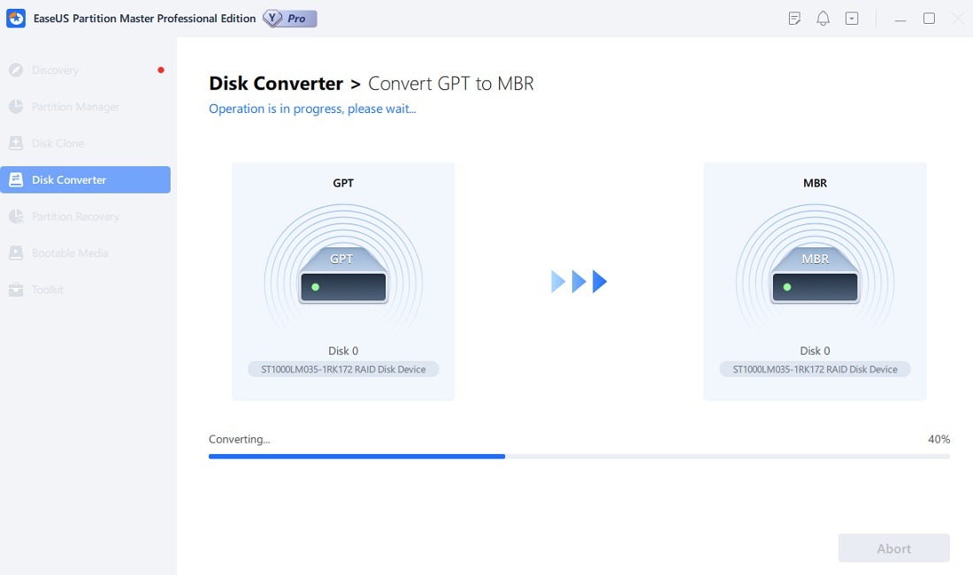Click the notification bell icon

tap(823, 18)
